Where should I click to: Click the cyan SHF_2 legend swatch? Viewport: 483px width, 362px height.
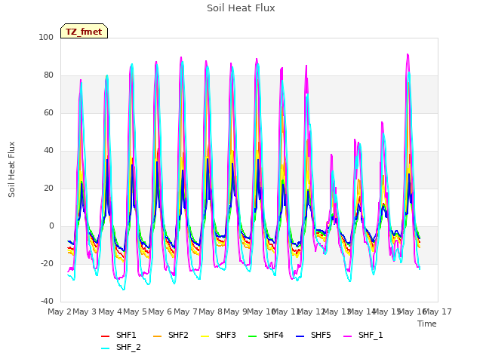[106, 348]
